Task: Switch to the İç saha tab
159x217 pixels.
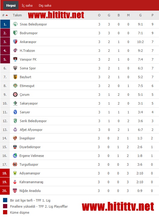Action: [x=27, y=5]
